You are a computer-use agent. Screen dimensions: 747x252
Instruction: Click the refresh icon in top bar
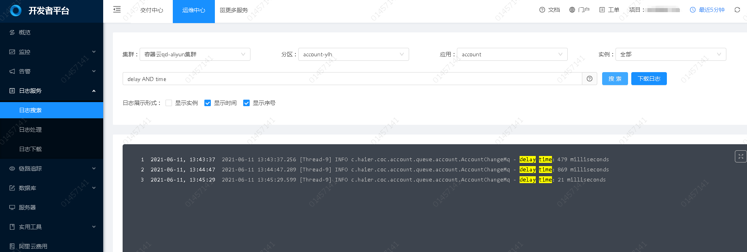click(737, 10)
